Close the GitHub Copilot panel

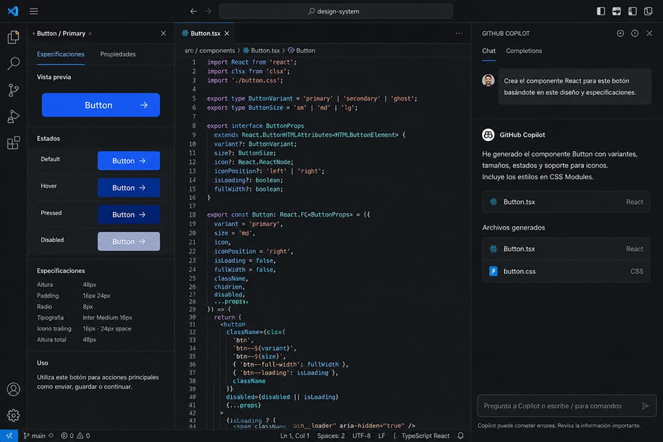(649, 33)
